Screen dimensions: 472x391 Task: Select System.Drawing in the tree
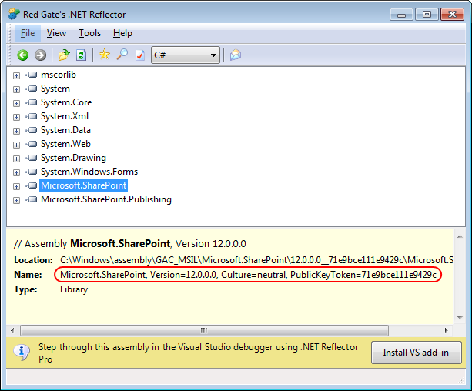pos(73,158)
